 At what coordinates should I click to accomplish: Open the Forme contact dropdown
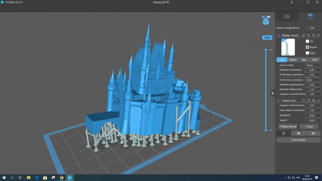313,65
